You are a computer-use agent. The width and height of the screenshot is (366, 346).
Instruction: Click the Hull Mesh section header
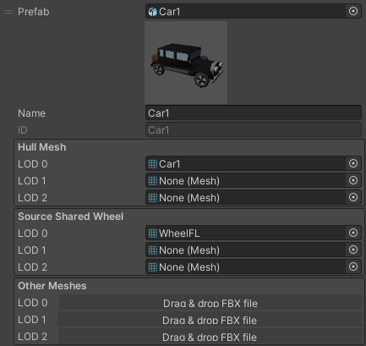(42, 147)
